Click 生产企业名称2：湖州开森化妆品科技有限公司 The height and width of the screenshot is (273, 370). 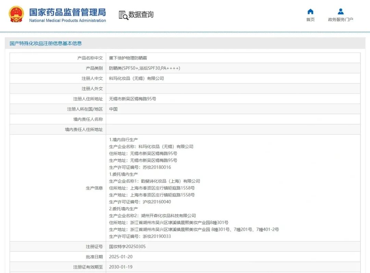click(x=152, y=216)
